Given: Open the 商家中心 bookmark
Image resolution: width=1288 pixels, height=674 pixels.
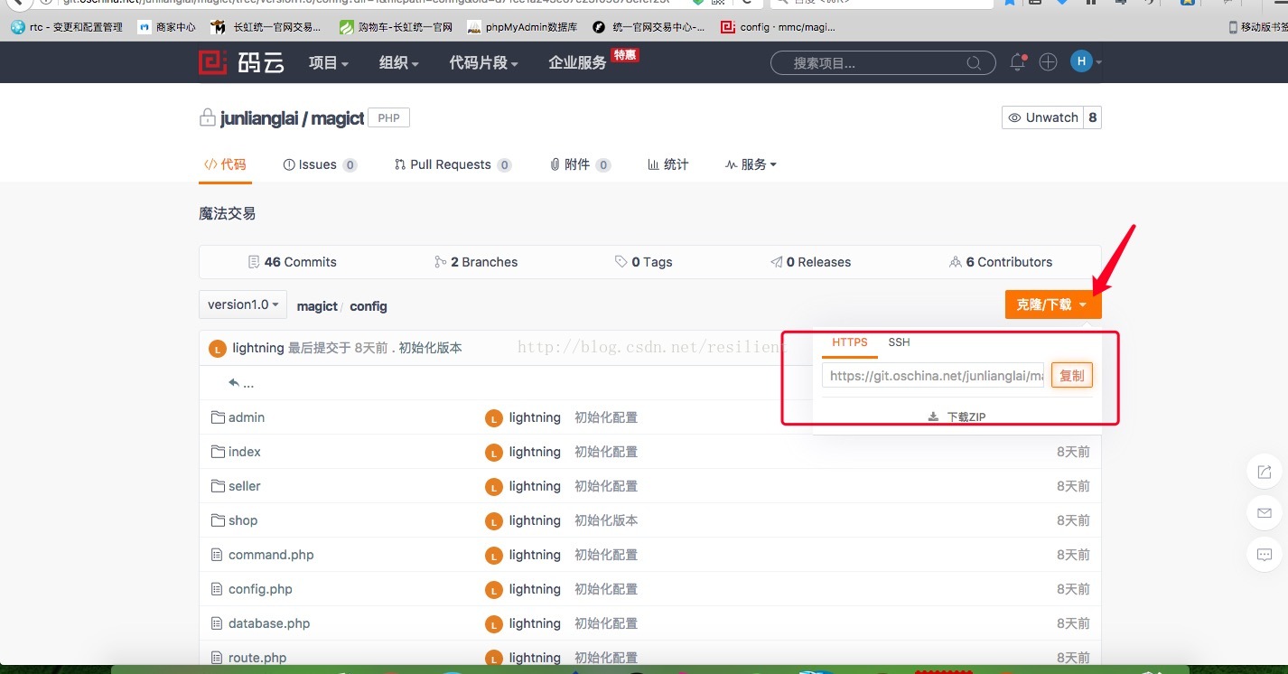Looking at the screenshot, I should coord(167,27).
